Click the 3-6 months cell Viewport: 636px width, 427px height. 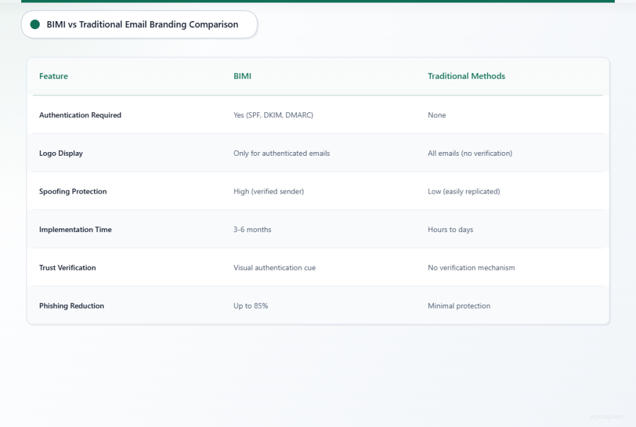tap(252, 229)
